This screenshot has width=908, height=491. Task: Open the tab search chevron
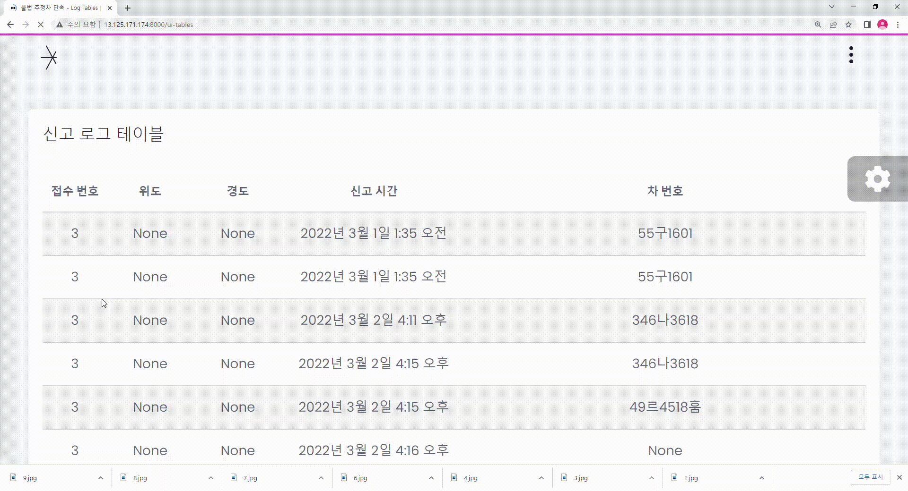(x=832, y=7)
